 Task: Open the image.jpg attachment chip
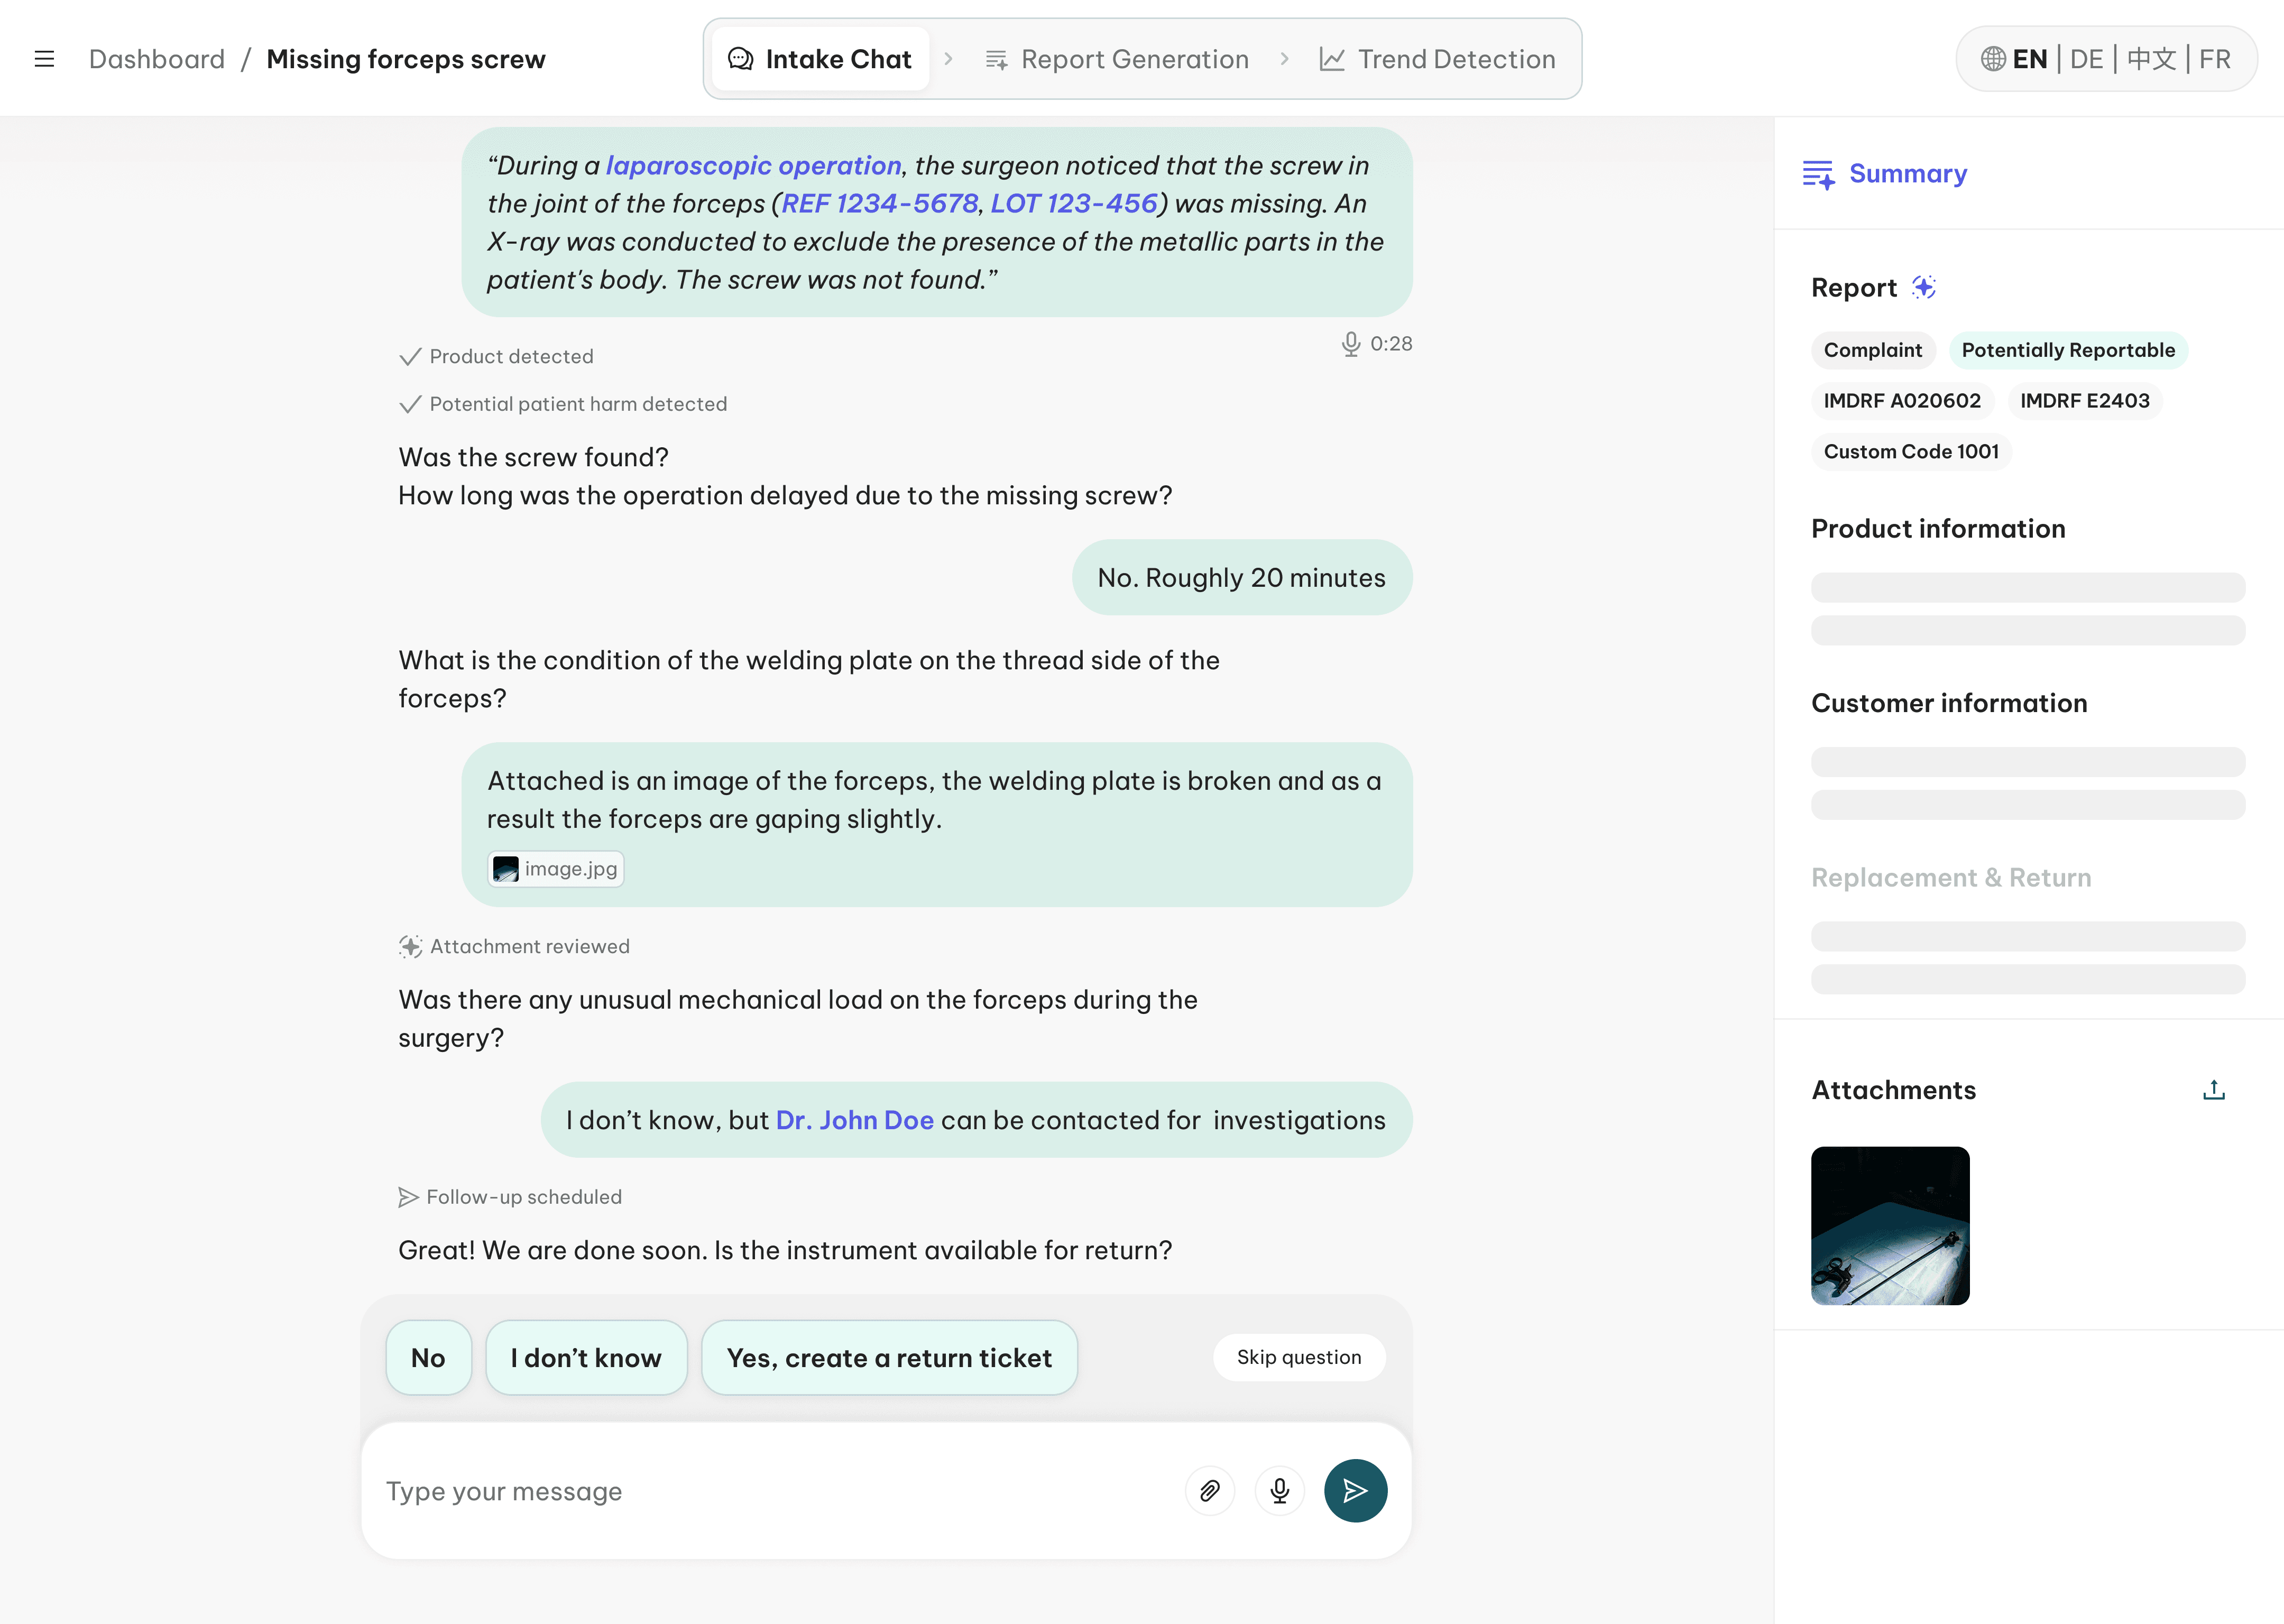[556, 868]
